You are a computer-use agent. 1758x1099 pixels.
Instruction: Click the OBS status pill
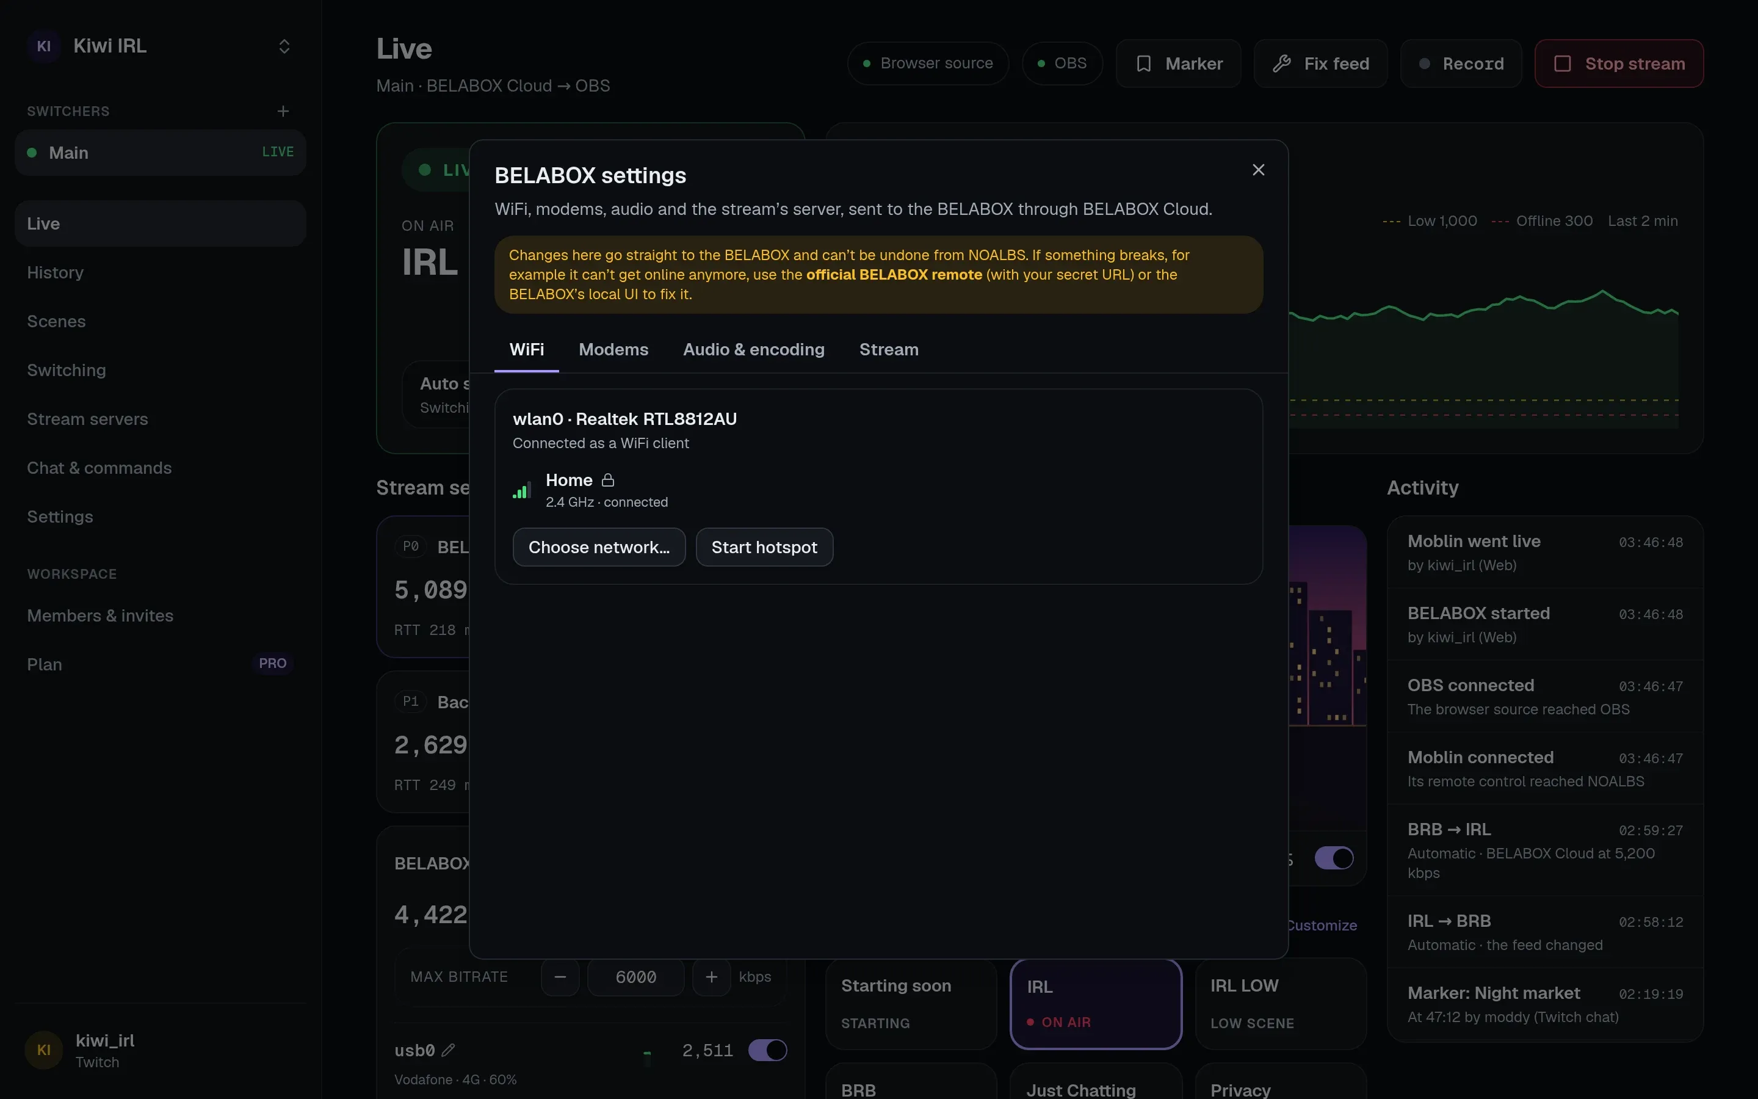(x=1062, y=63)
